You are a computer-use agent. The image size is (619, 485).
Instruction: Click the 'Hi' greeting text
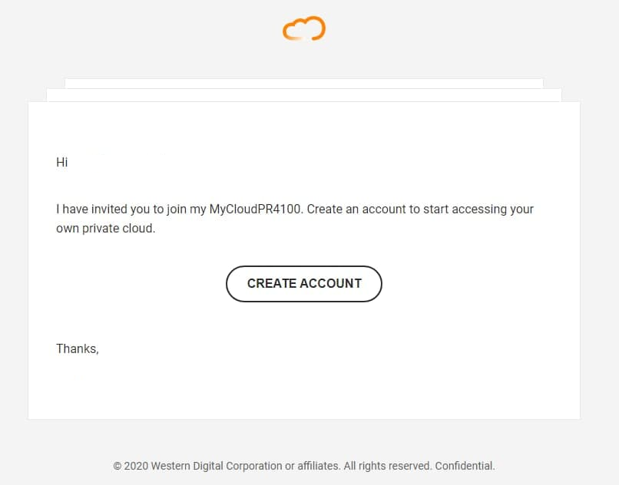pyautogui.click(x=62, y=162)
